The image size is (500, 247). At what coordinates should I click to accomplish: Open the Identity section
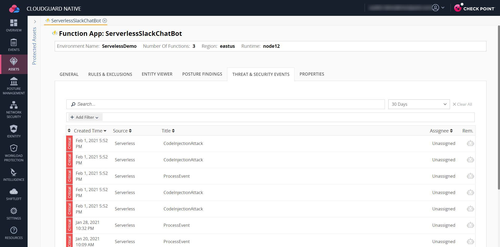[14, 131]
